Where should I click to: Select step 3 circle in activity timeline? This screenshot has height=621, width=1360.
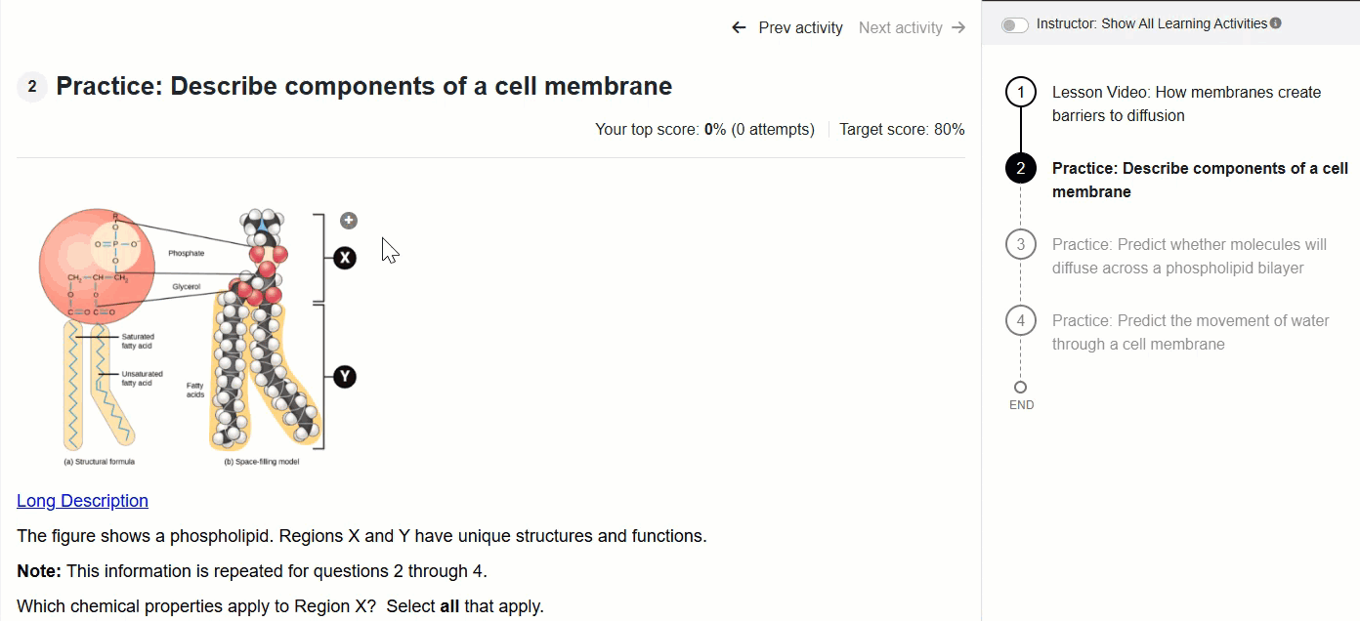(1021, 245)
